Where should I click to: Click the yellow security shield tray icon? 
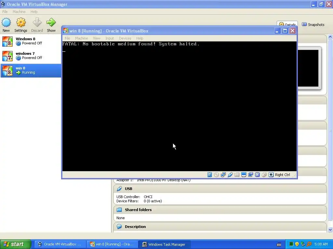tap(297, 244)
